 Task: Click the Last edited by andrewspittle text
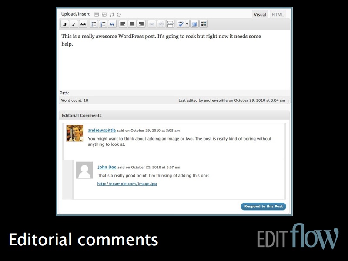[232, 100]
